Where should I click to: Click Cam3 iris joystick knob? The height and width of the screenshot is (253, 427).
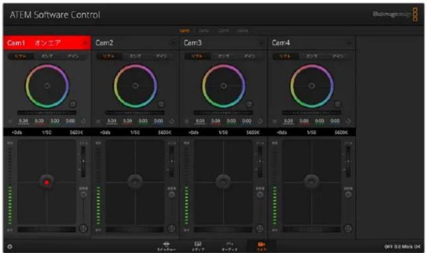coord(223,182)
